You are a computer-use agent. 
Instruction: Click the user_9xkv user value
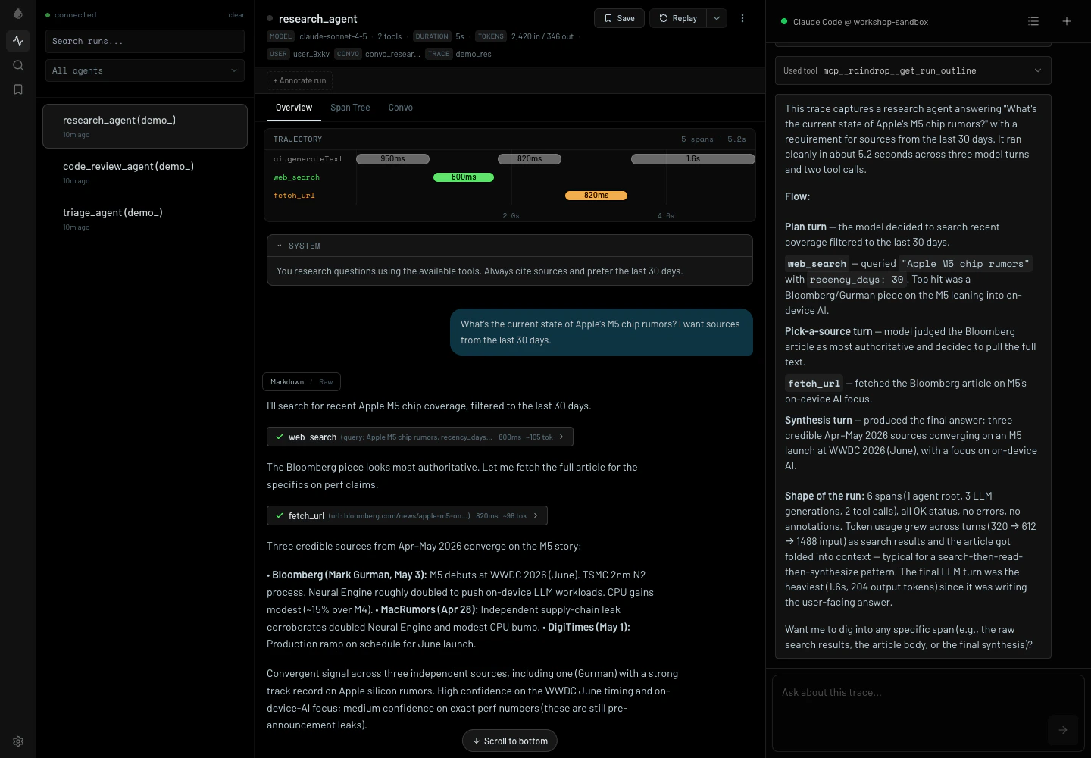311,54
